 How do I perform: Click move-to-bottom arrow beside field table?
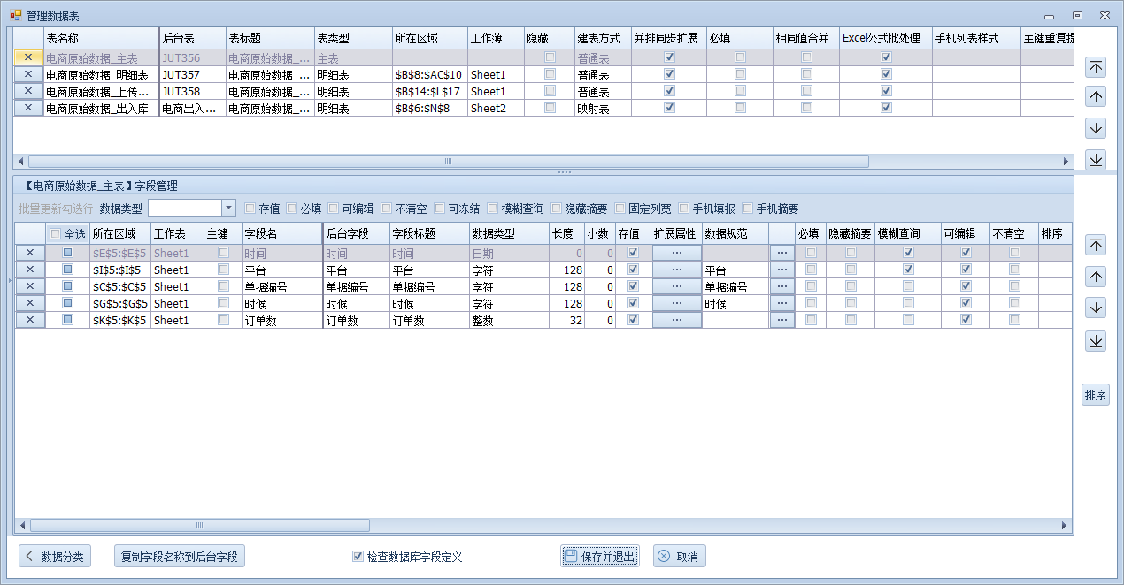tap(1096, 341)
